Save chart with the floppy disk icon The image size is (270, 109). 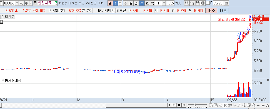[x=198, y=3]
